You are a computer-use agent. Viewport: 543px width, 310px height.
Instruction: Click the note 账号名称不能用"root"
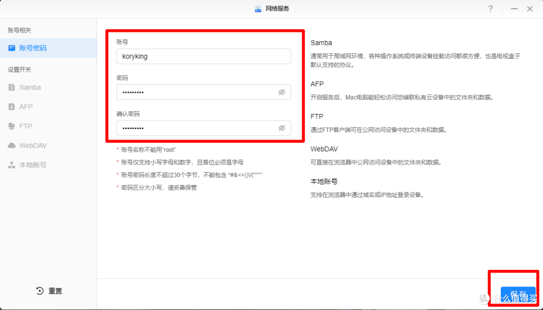148,150
